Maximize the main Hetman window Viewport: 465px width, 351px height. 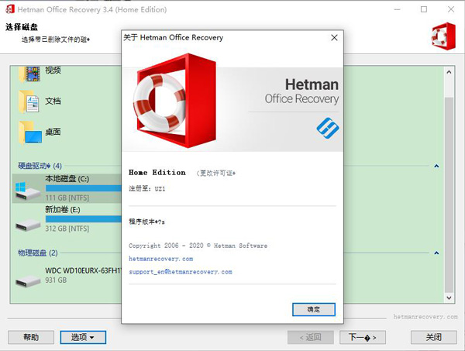point(424,9)
